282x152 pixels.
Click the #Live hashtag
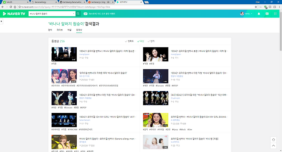(190, 130)
